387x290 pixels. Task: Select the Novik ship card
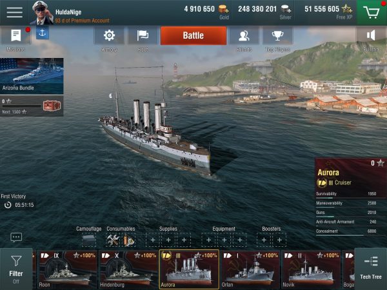point(311,269)
